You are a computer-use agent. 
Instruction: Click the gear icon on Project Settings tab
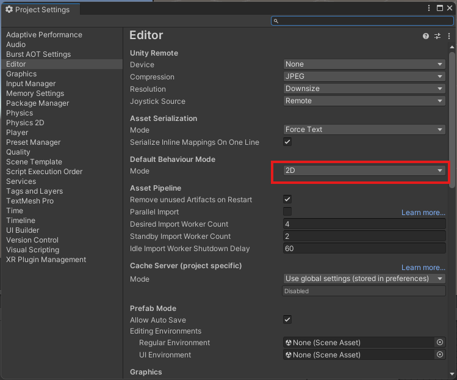(x=9, y=9)
